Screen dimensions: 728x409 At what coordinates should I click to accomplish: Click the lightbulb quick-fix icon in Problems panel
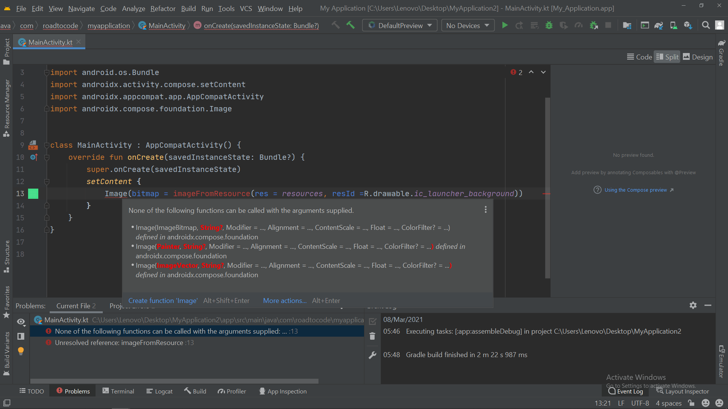pyautogui.click(x=21, y=351)
